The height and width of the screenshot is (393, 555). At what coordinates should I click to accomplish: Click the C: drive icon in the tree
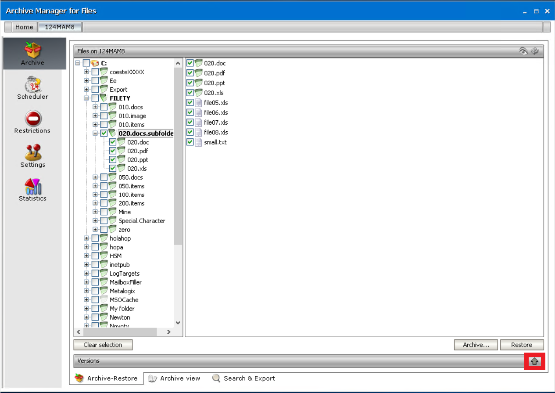coord(95,63)
